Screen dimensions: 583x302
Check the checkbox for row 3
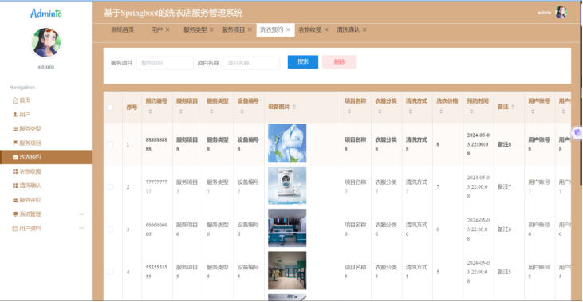pyautogui.click(x=110, y=229)
